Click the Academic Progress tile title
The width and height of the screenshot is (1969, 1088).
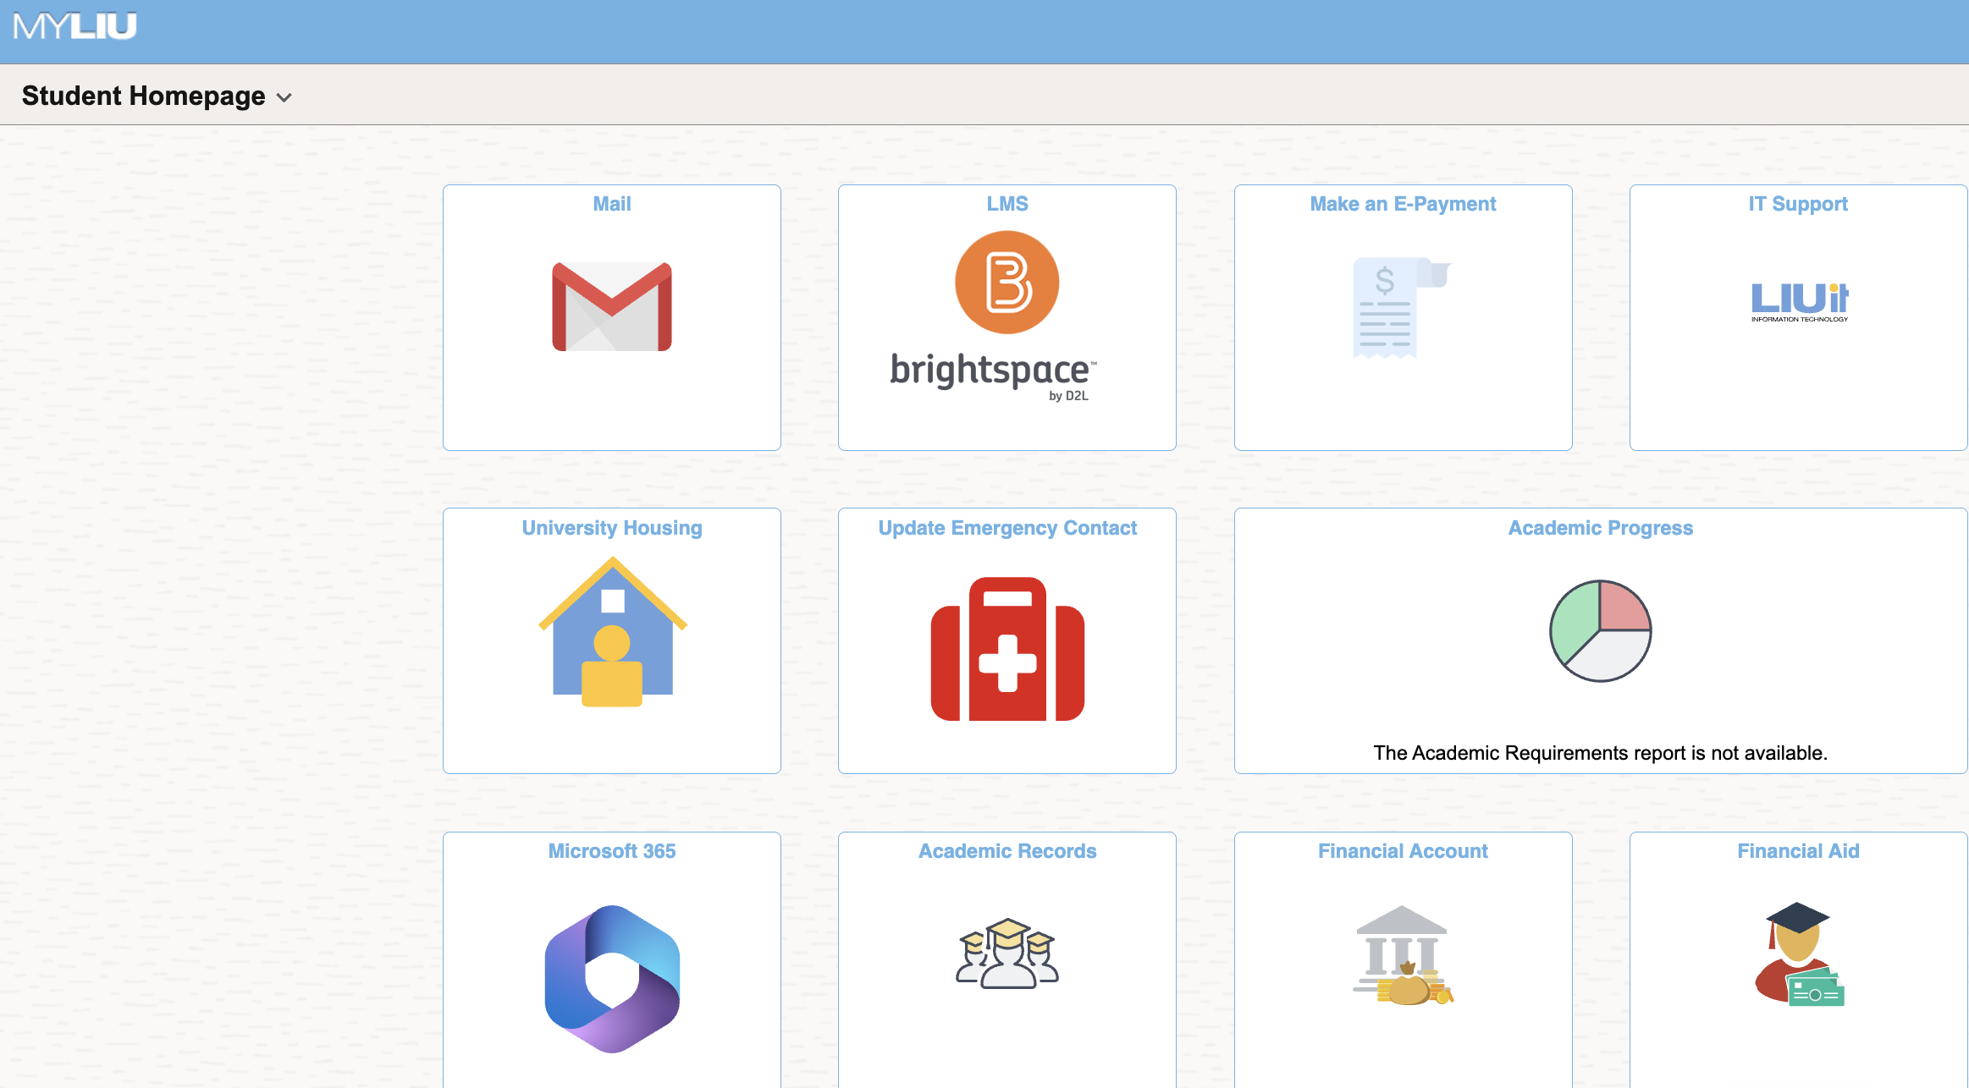click(x=1601, y=528)
